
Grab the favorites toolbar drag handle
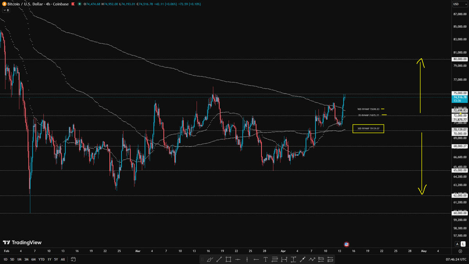(x=202, y=259)
